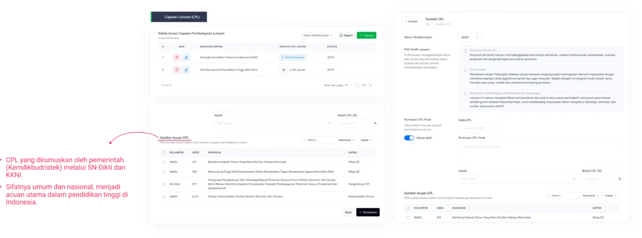The width and height of the screenshot is (642, 238).
Task: Go to the previous table page
Action: [x=357, y=85]
